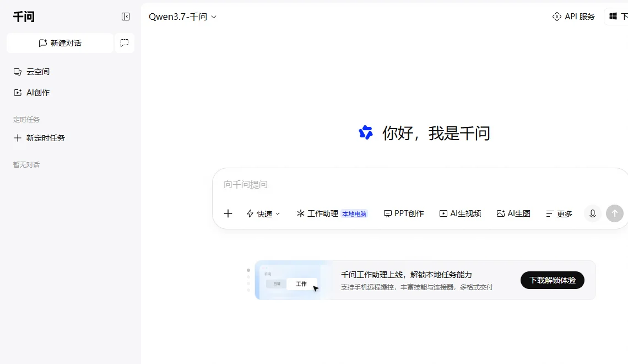
Task: Select AI生图 tool
Action: (513, 213)
